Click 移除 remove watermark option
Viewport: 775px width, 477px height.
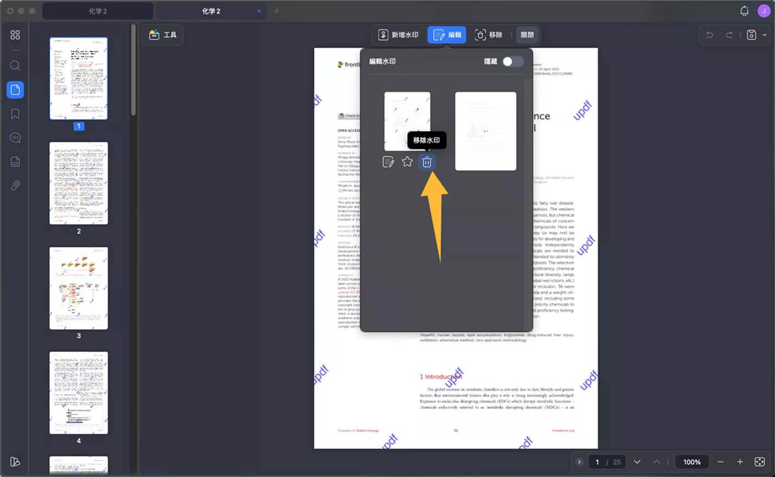pos(489,35)
